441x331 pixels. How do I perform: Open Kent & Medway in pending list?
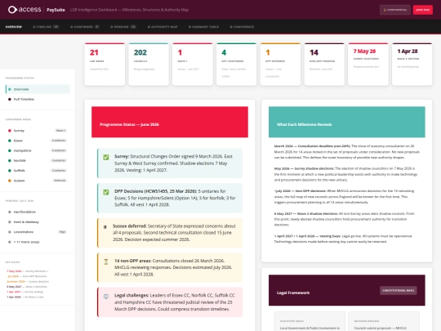(38, 222)
